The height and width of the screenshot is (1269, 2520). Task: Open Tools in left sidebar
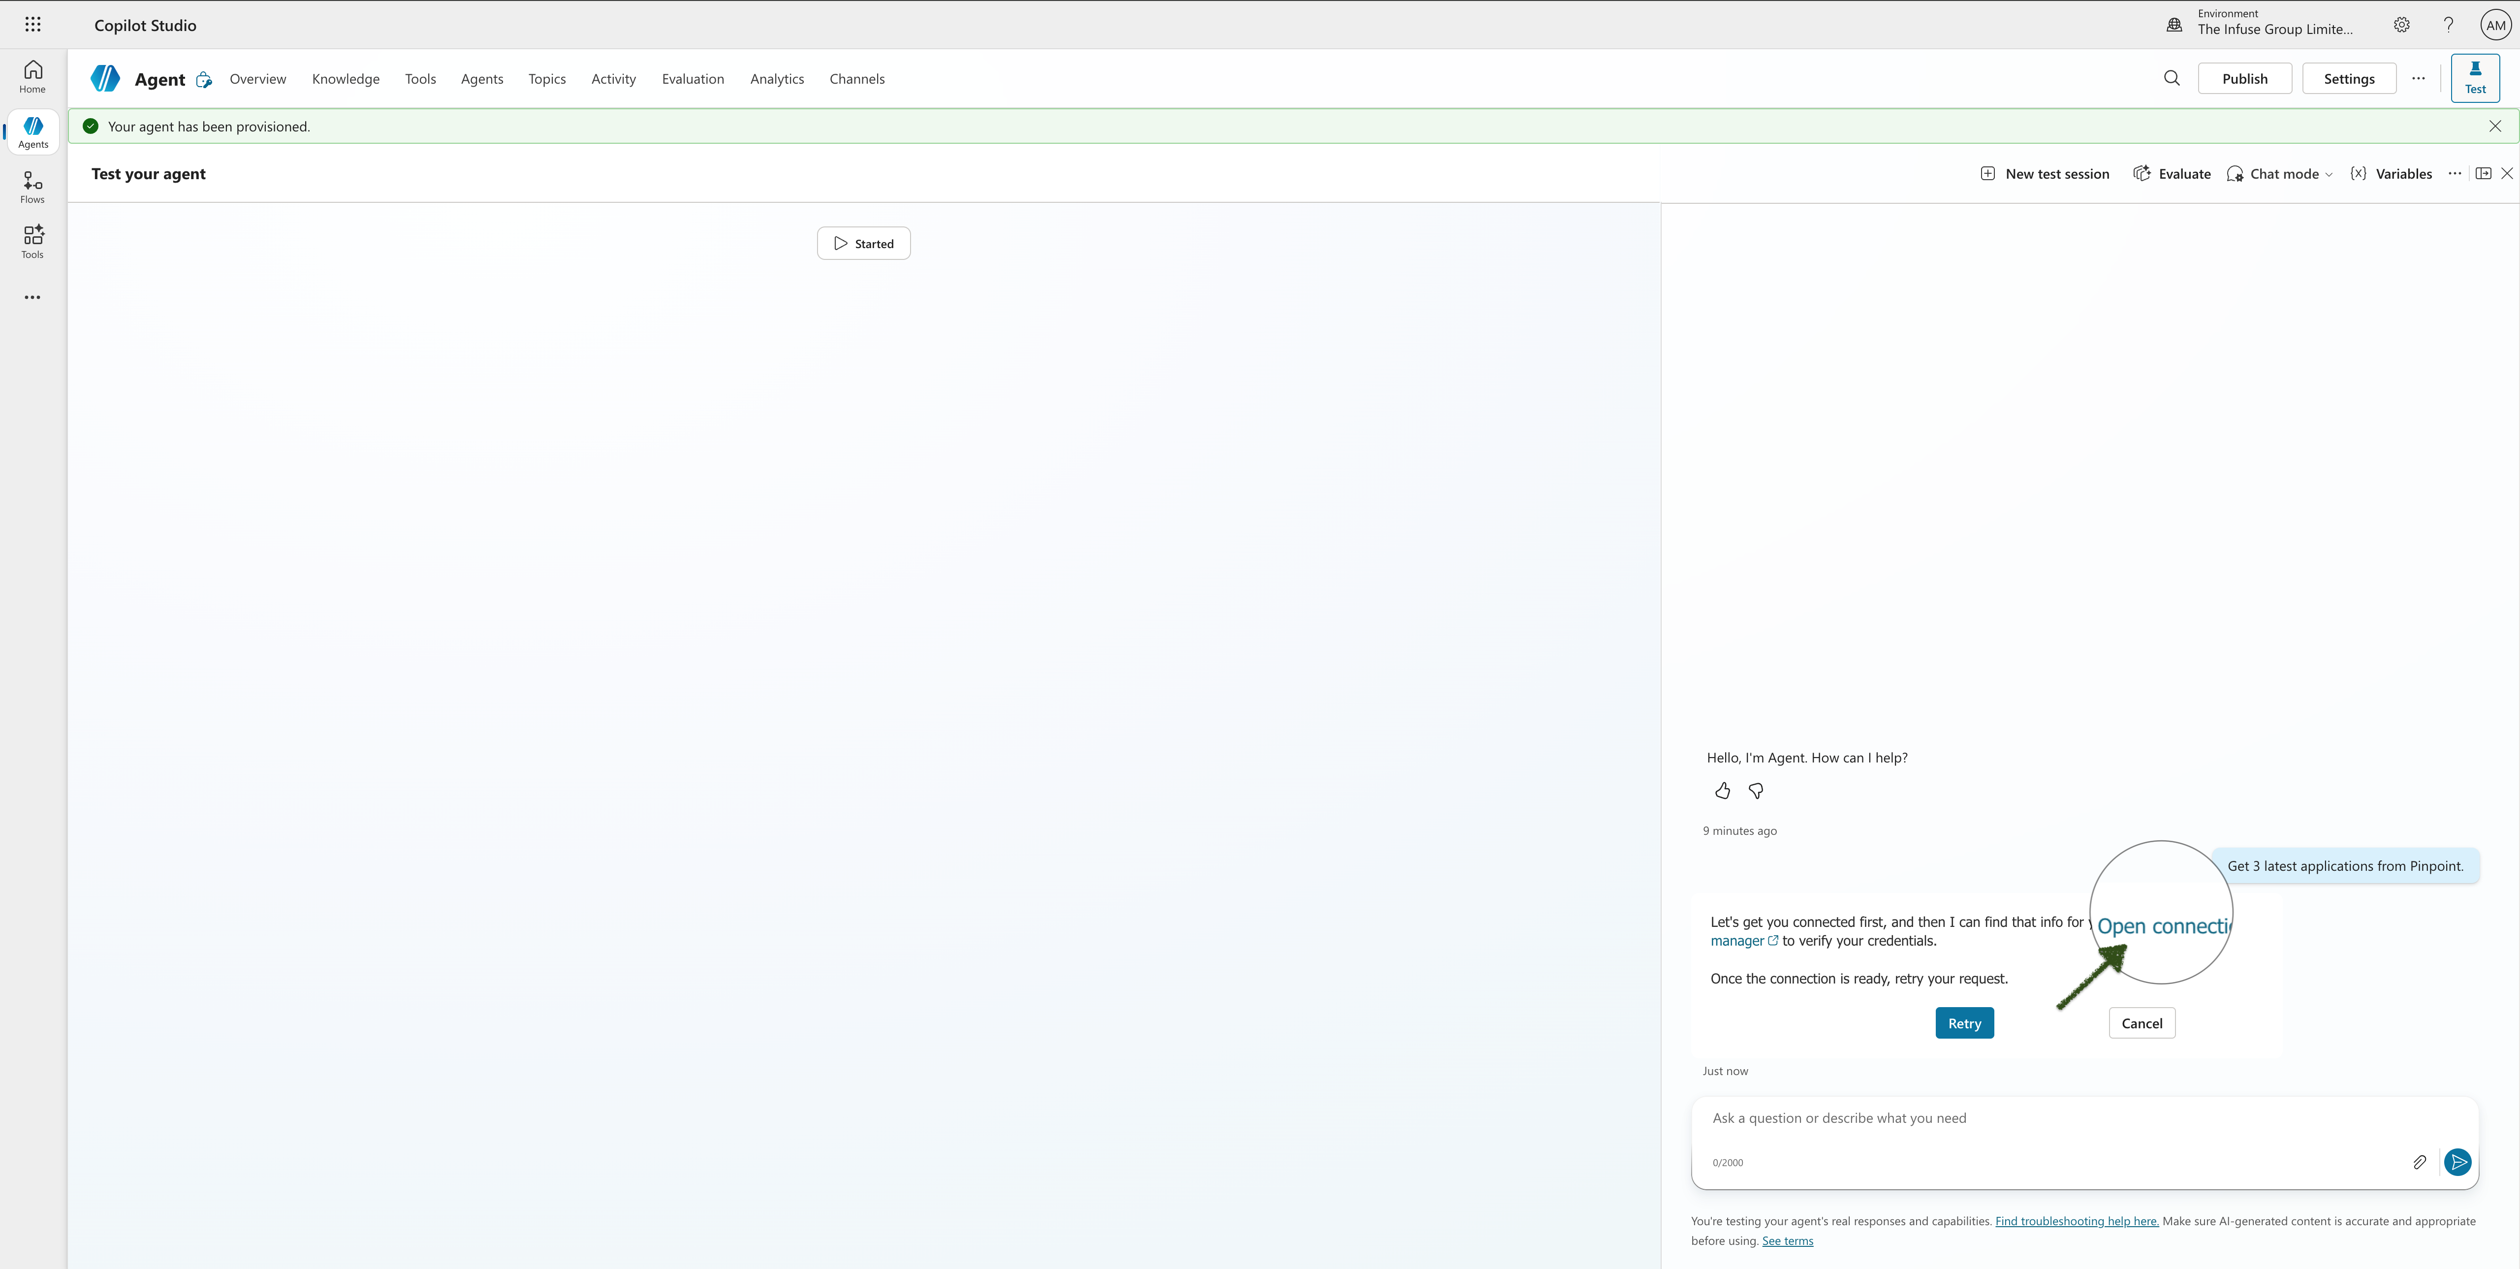pos(32,242)
